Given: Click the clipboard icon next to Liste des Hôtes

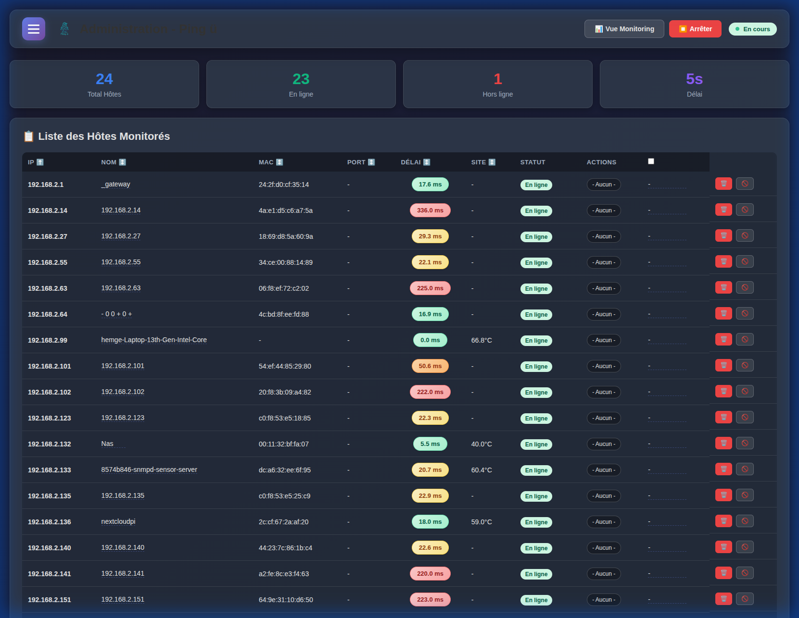Looking at the screenshot, I should 29,136.
